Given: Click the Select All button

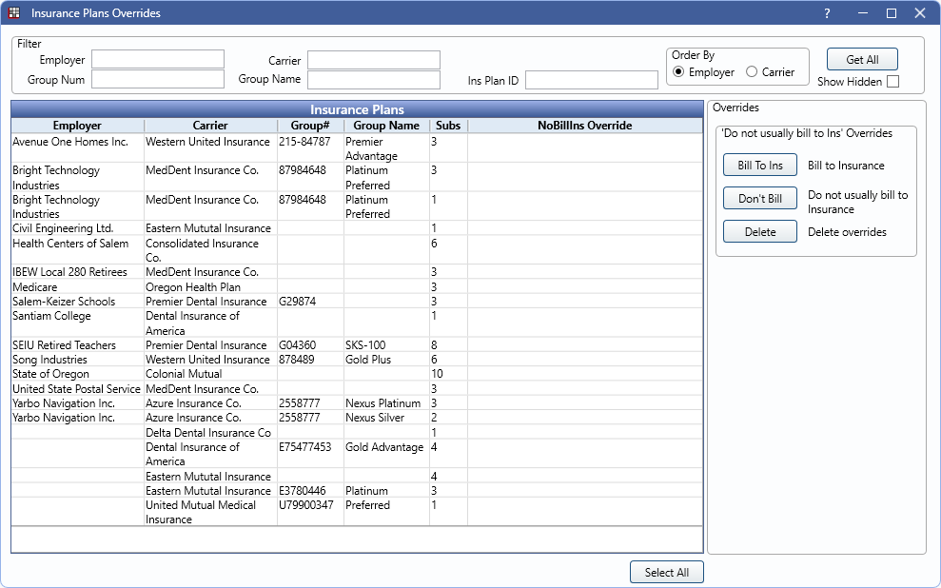Looking at the screenshot, I should (666, 573).
